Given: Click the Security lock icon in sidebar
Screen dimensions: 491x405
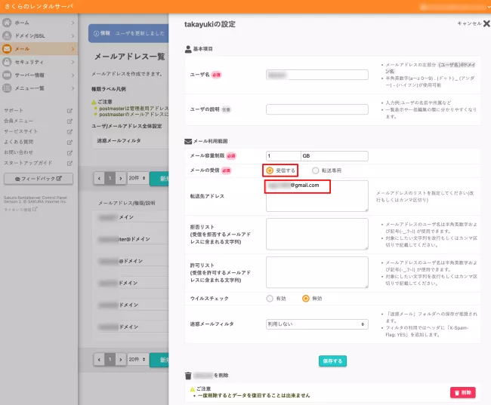Looking at the screenshot, I should 7,62.
